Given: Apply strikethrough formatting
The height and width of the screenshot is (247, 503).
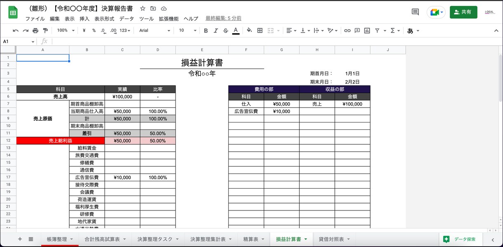Looking at the screenshot, I should click(x=226, y=30).
